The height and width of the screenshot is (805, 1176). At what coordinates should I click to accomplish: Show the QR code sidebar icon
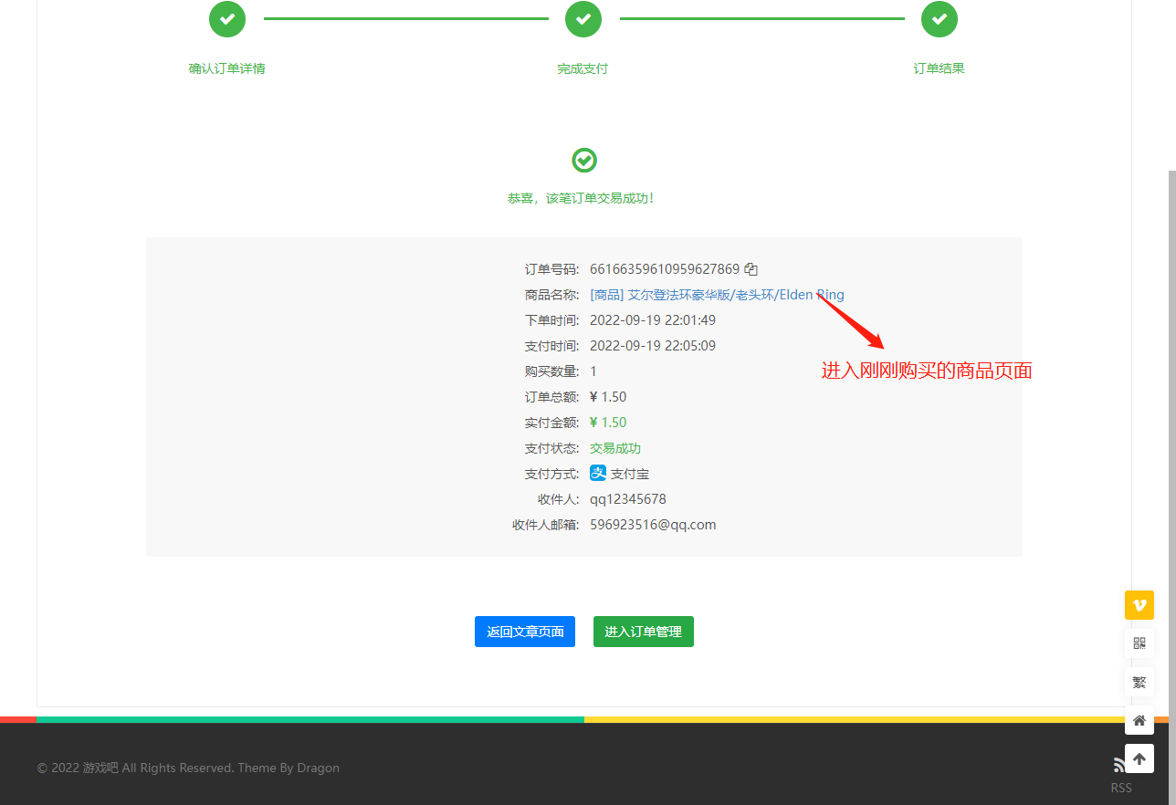[1139, 643]
